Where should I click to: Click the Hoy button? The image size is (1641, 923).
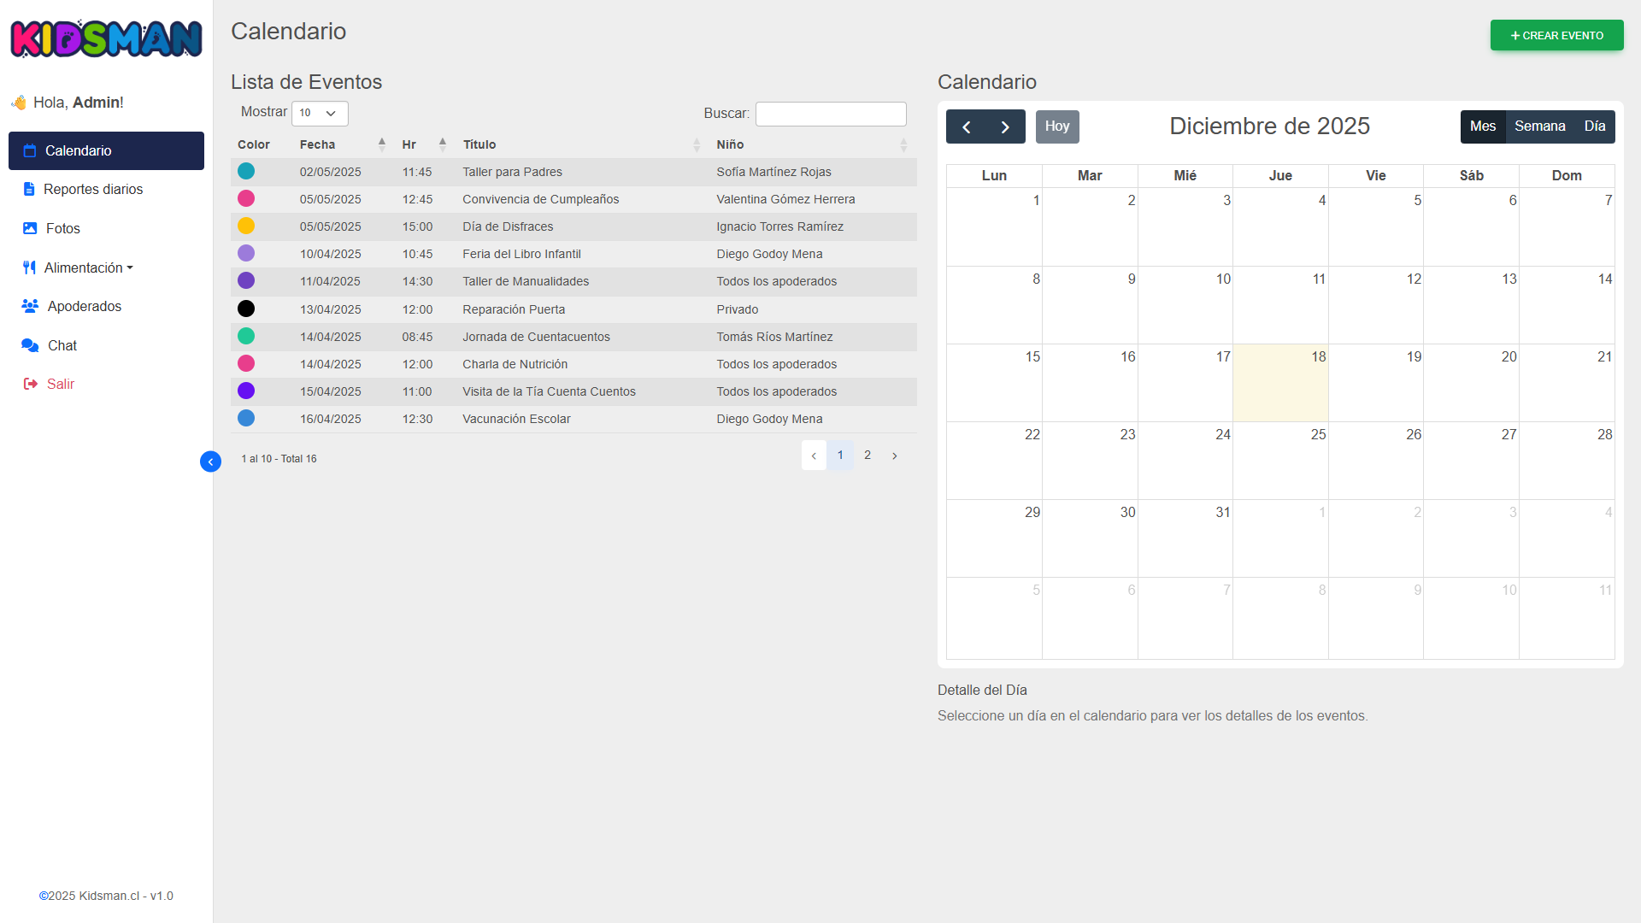(x=1057, y=126)
